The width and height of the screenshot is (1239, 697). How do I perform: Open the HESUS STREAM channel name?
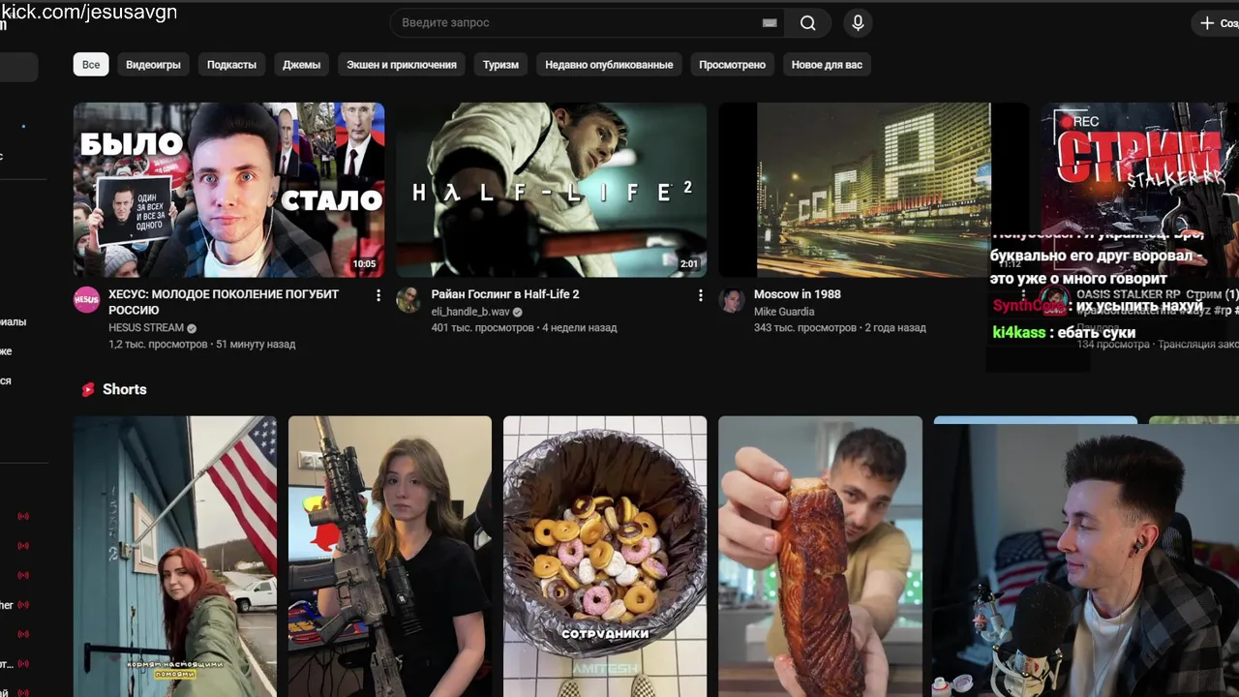146,328
